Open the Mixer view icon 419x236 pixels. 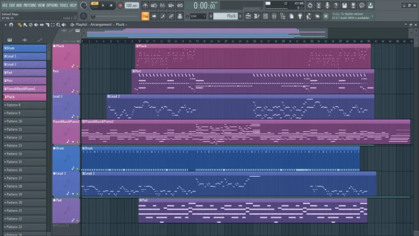point(274,16)
